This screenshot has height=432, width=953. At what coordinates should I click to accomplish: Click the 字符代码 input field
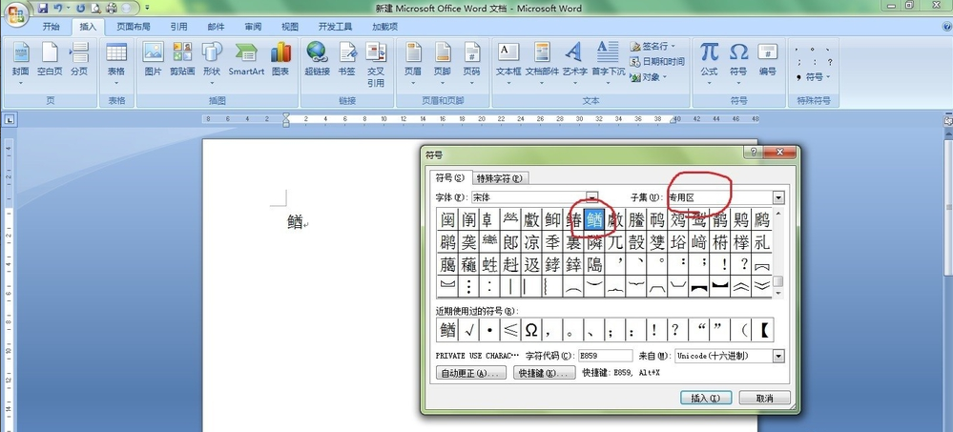click(605, 356)
